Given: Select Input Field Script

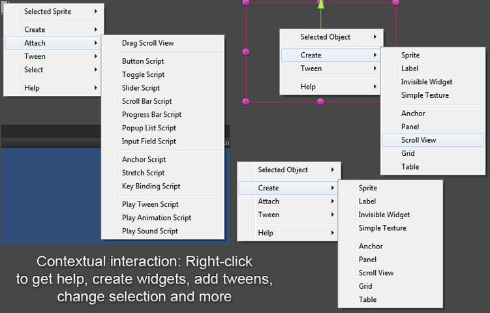Looking at the screenshot, I should (x=149, y=142).
